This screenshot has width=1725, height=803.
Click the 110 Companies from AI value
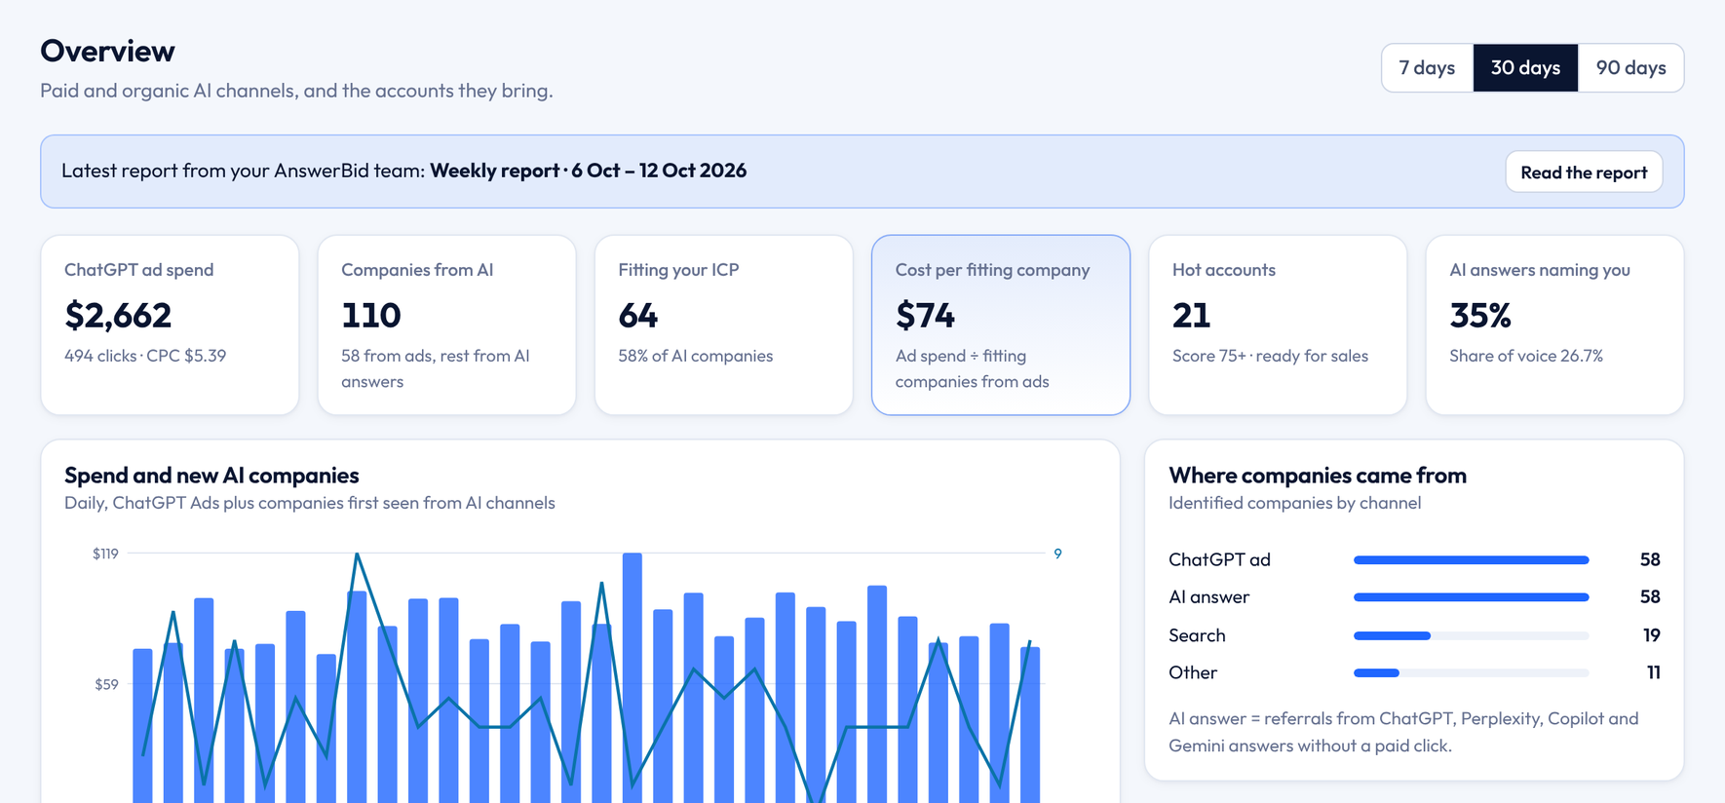tap(371, 315)
